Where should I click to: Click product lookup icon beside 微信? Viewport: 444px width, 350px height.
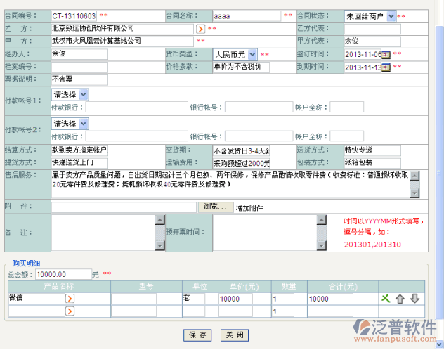click(x=70, y=299)
